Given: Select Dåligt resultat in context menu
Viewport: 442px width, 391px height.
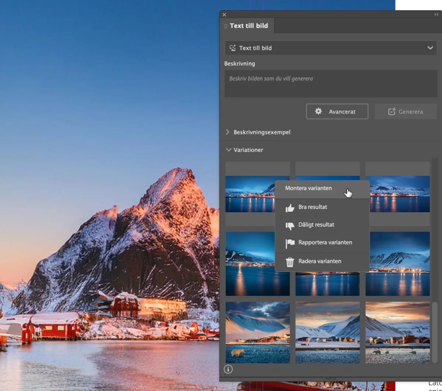Looking at the screenshot, I should click(x=322, y=225).
